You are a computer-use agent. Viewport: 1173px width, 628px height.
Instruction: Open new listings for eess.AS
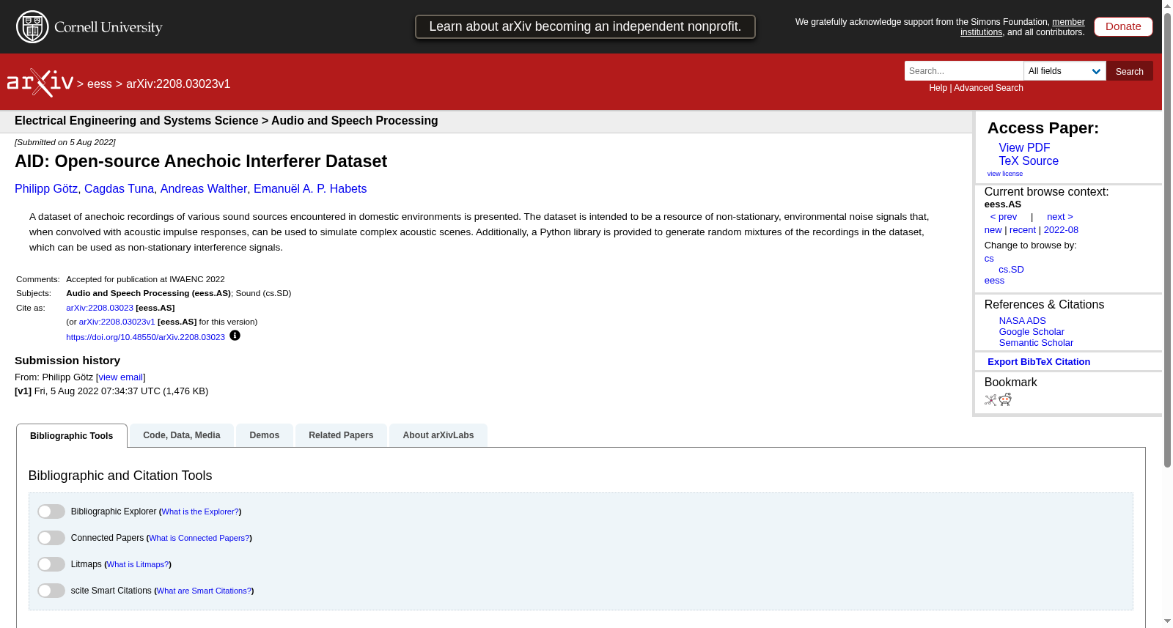click(x=993, y=230)
